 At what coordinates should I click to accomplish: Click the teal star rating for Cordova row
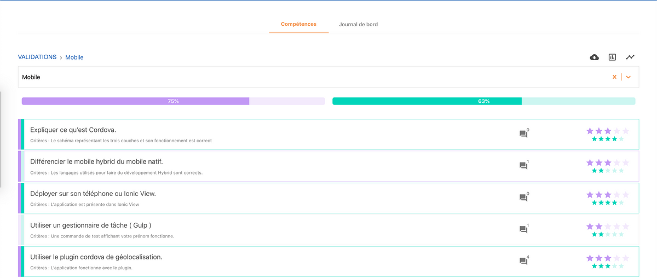[x=608, y=139]
